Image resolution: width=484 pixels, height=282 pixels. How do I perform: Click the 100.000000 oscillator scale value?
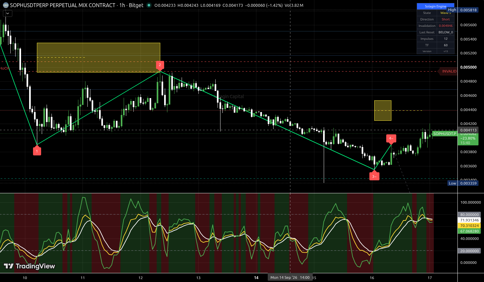click(x=470, y=202)
